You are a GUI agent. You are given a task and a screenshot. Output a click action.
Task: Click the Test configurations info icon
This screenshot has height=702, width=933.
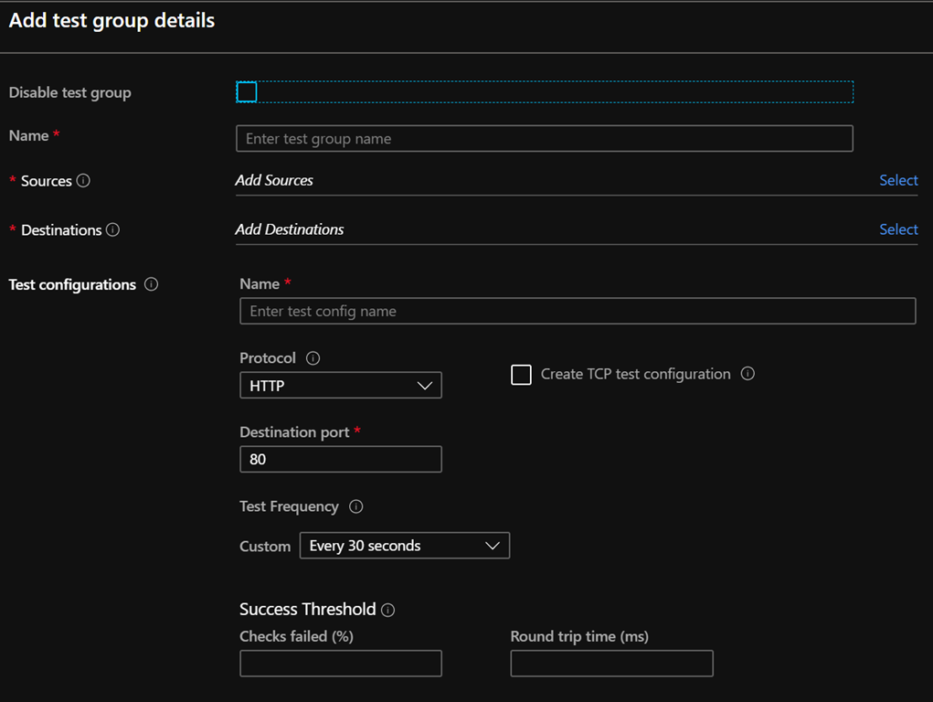point(152,284)
